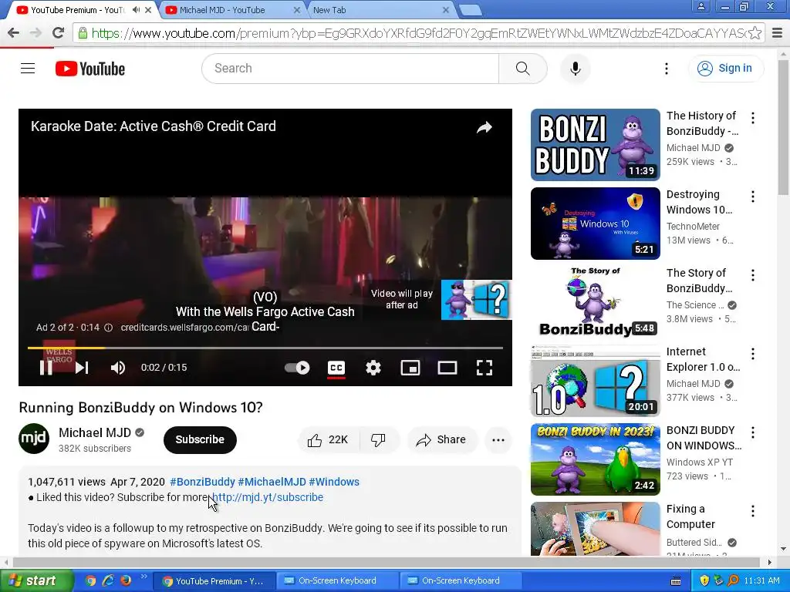Click the Sign in button
This screenshot has width=790, height=592.
[725, 68]
